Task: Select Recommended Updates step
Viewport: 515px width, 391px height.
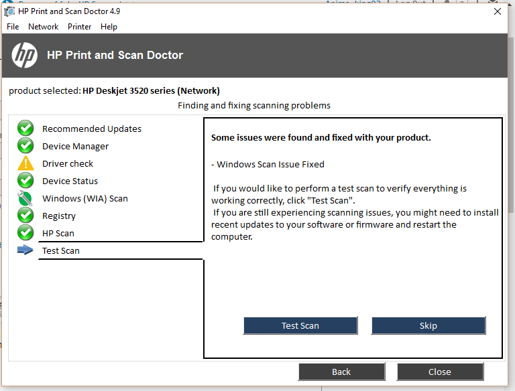Action: (92, 129)
